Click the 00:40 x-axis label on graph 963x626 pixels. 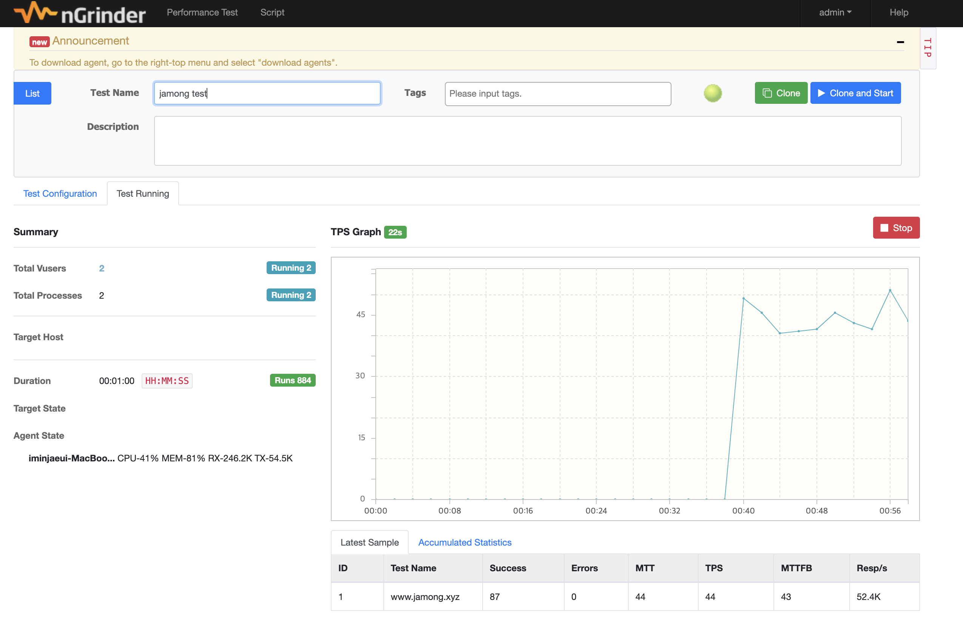(x=743, y=511)
